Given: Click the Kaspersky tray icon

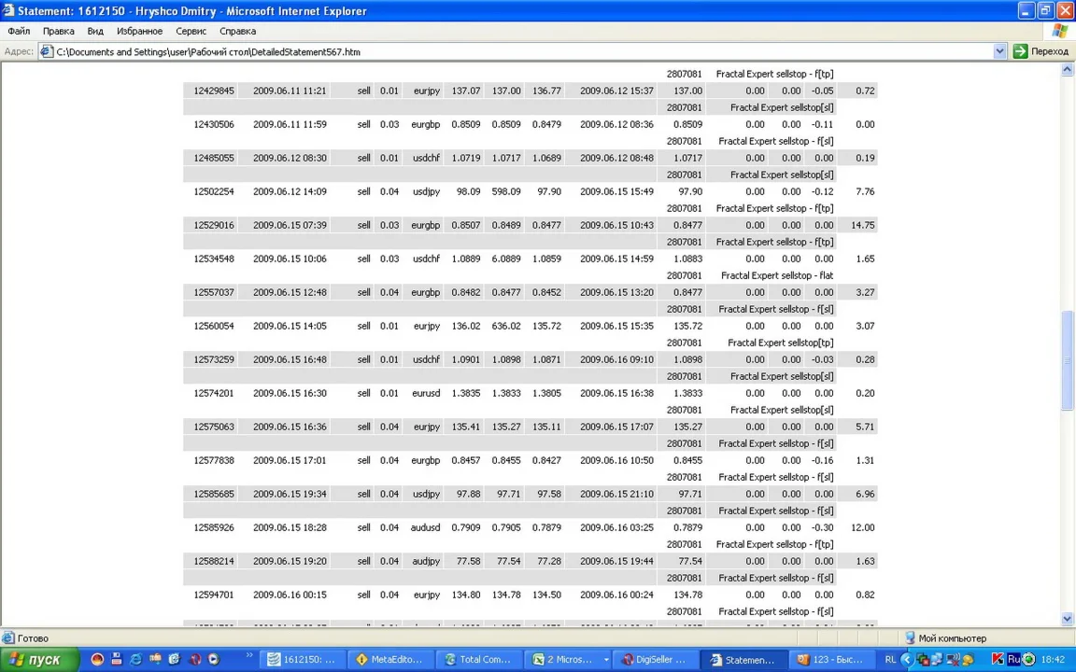Looking at the screenshot, I should (998, 660).
